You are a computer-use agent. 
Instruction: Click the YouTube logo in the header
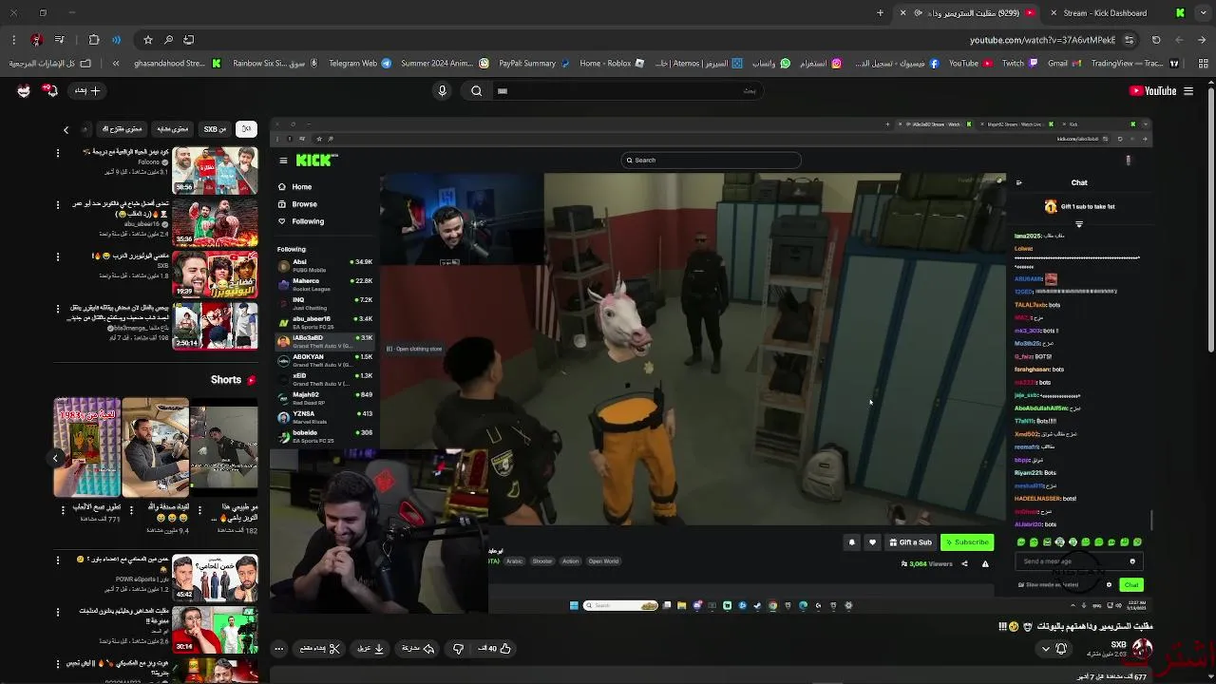pos(1152,91)
